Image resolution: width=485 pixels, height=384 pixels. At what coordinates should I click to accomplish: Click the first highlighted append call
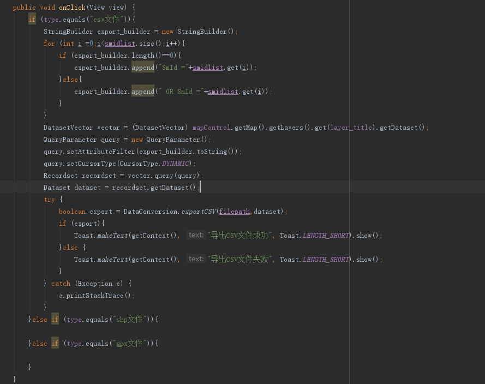click(142, 68)
